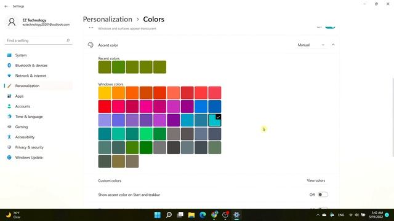Select the hot pink Windows color swatch

(x=146, y=106)
